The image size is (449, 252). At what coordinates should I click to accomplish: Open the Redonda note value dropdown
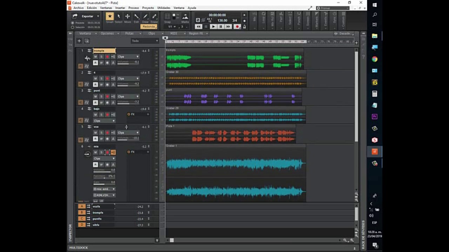(x=149, y=27)
